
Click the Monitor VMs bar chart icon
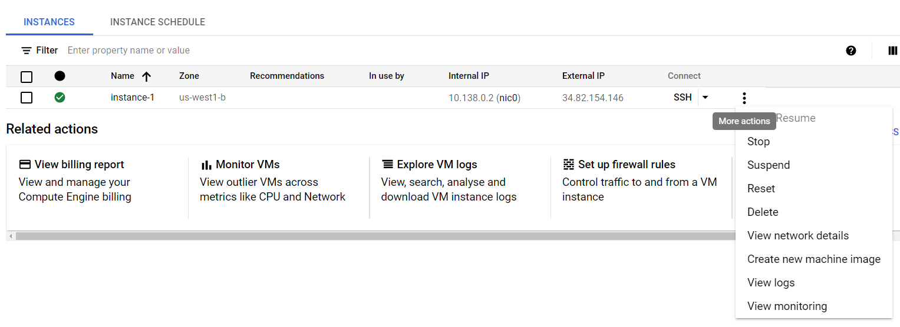[x=206, y=165]
